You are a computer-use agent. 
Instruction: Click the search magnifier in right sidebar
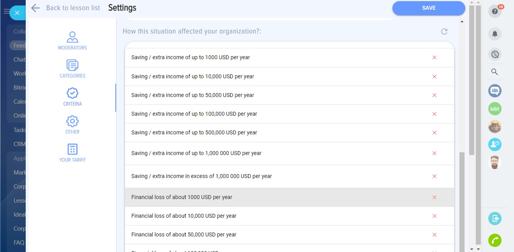(495, 72)
